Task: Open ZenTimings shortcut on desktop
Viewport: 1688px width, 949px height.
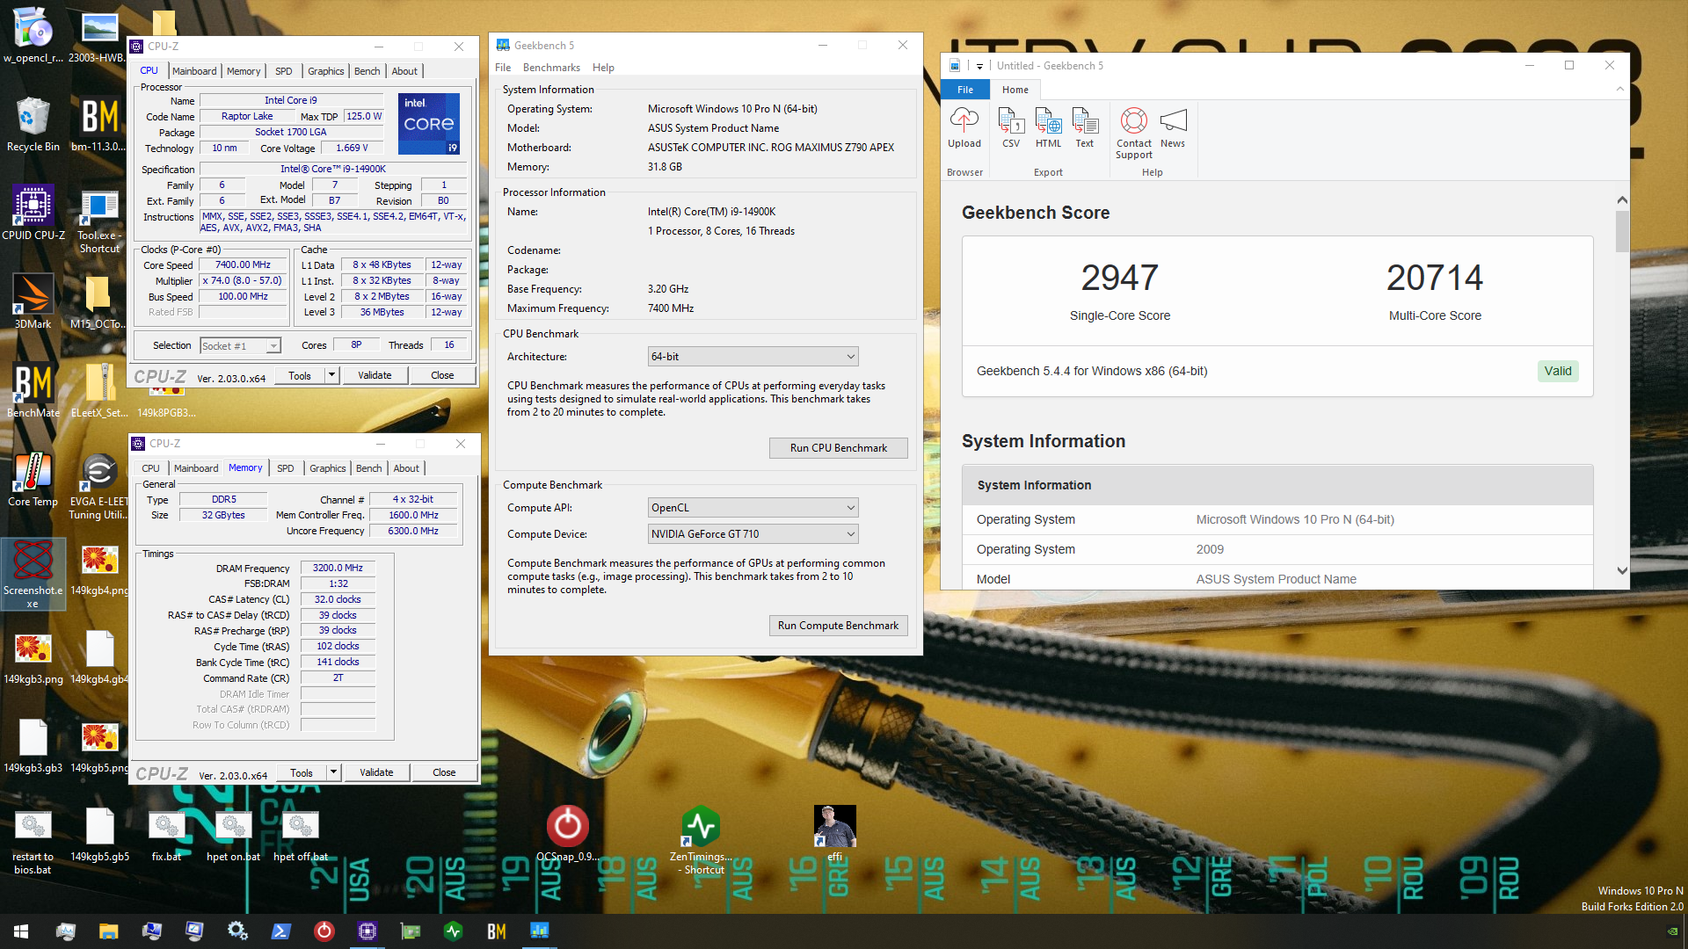Action: [x=701, y=841]
